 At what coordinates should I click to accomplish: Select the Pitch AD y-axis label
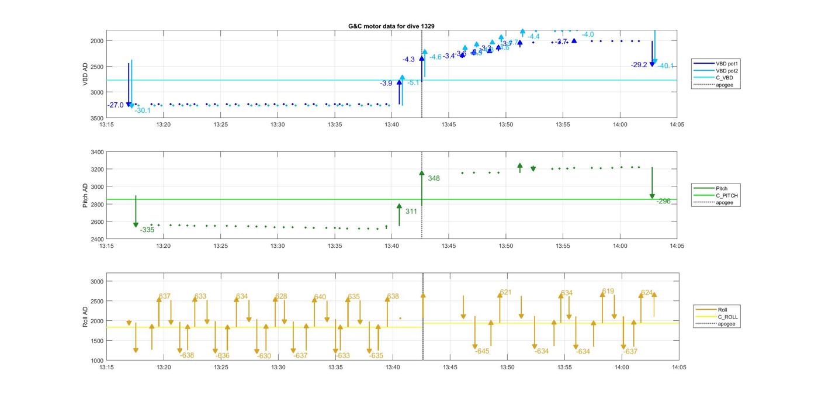[x=85, y=196]
